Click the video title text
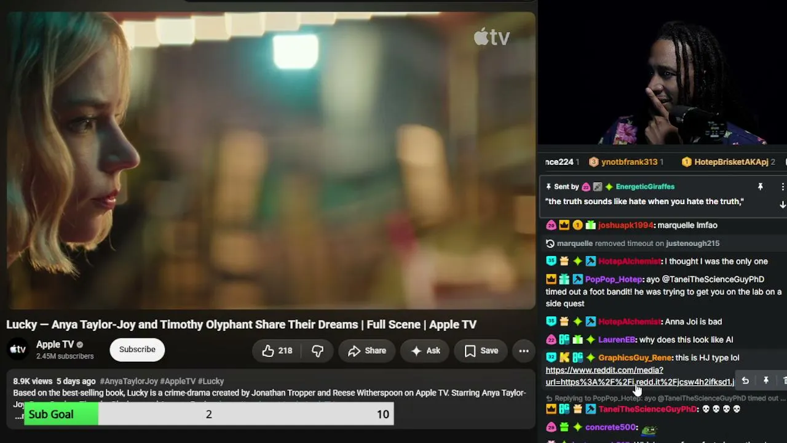 tap(241, 324)
